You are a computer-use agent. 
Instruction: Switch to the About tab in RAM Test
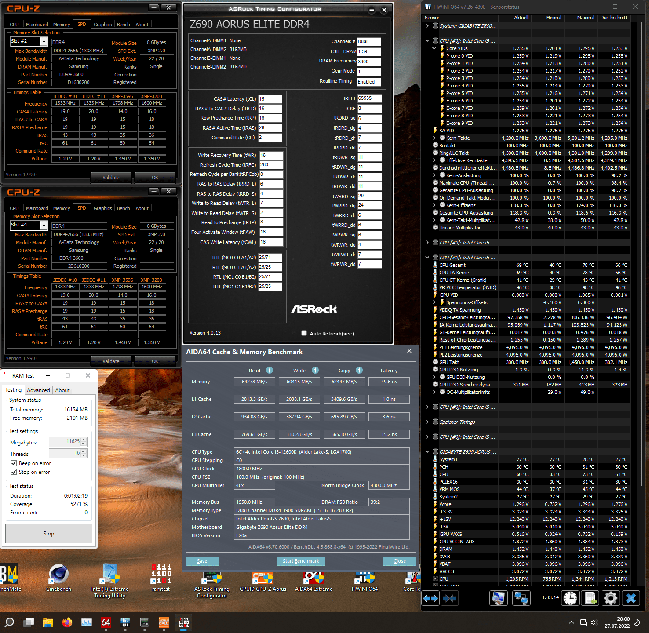click(x=62, y=390)
